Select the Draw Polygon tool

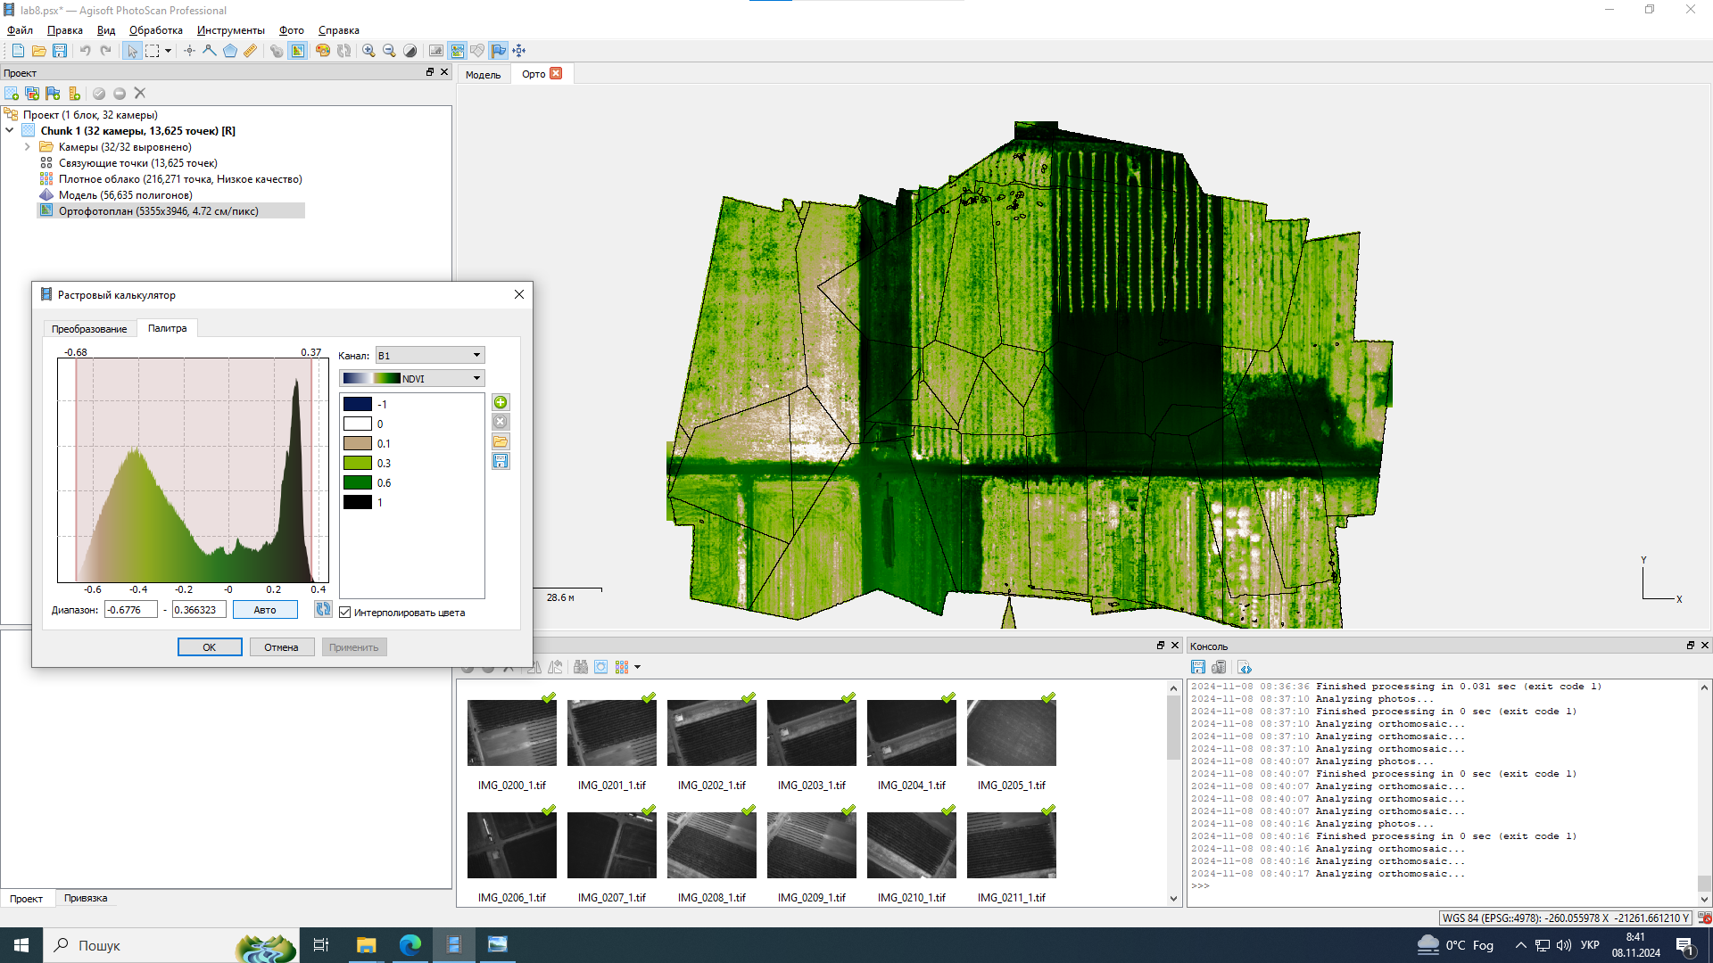[x=230, y=51]
